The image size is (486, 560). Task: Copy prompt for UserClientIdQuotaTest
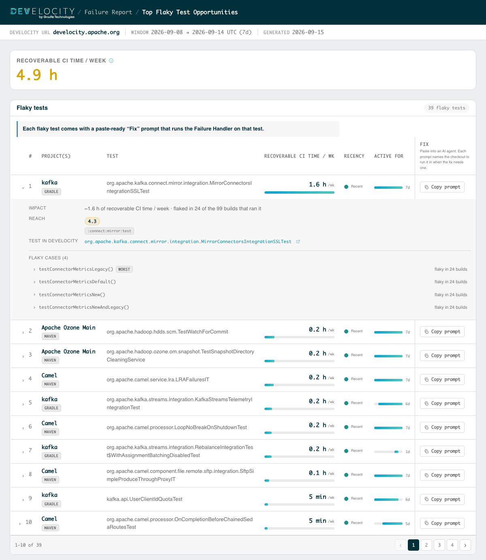442,499
